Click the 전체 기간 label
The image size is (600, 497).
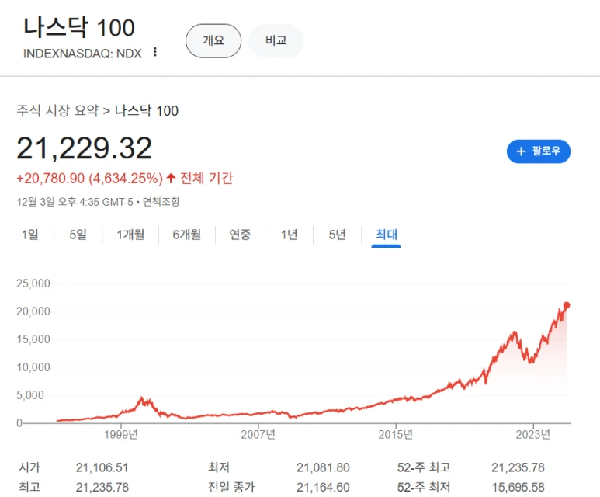206,178
